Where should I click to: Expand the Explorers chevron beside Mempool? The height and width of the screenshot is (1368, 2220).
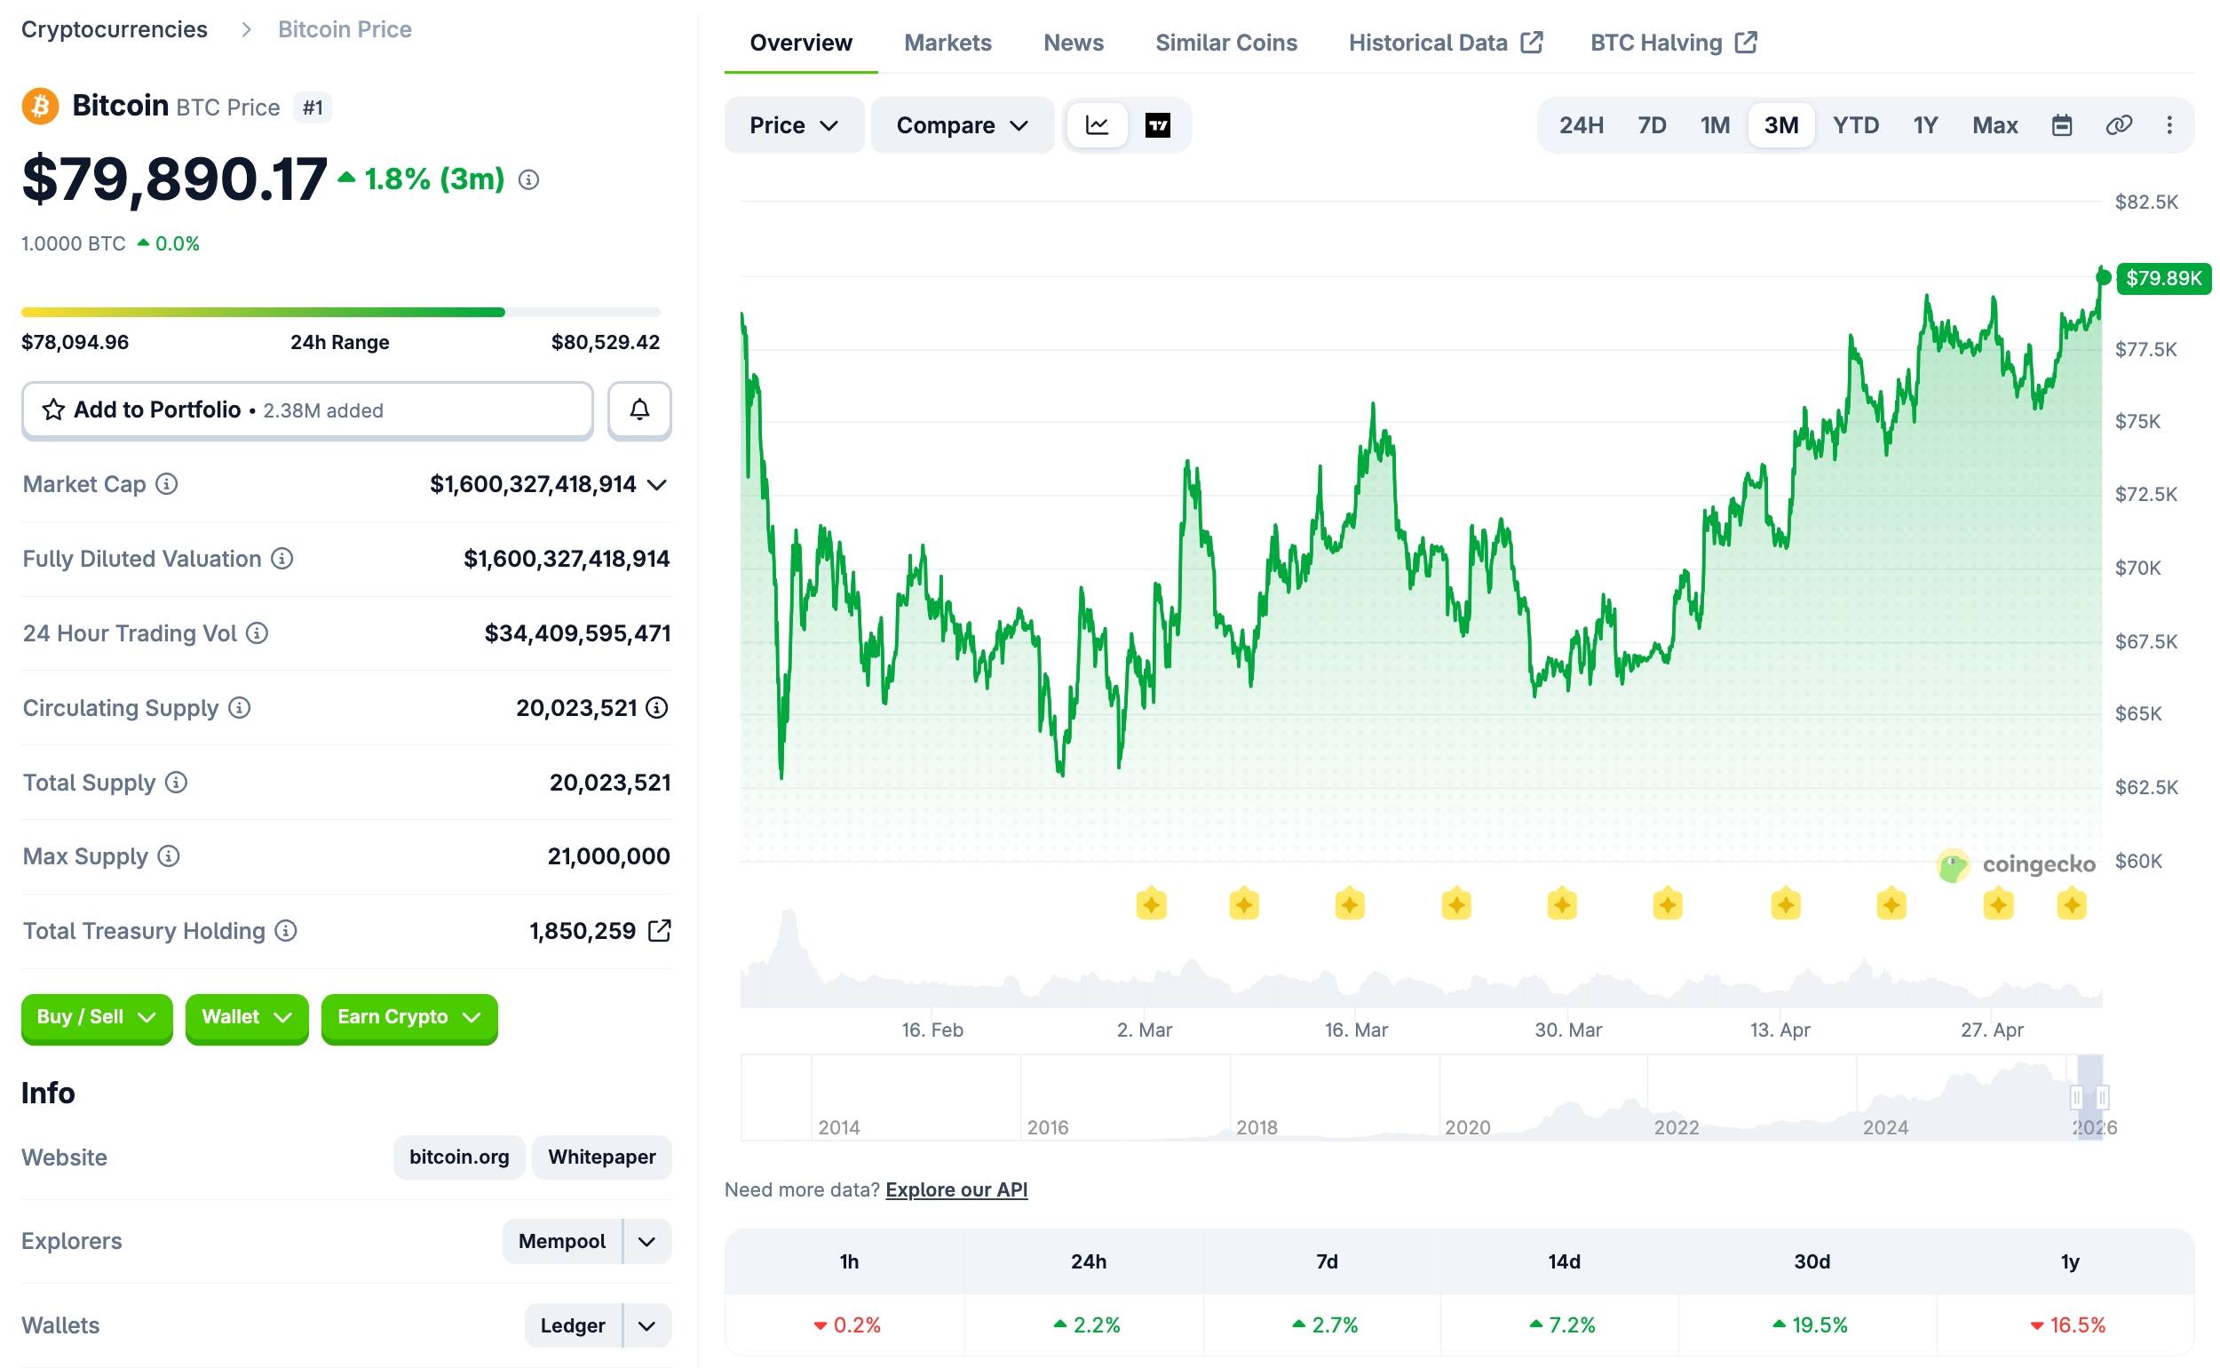pyautogui.click(x=646, y=1241)
